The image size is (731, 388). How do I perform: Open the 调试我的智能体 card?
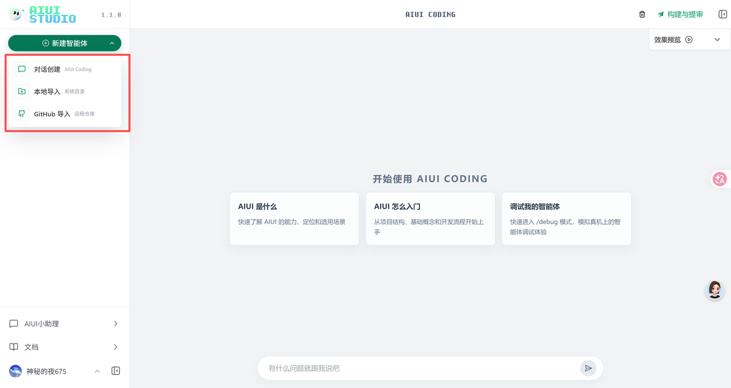tap(566, 219)
